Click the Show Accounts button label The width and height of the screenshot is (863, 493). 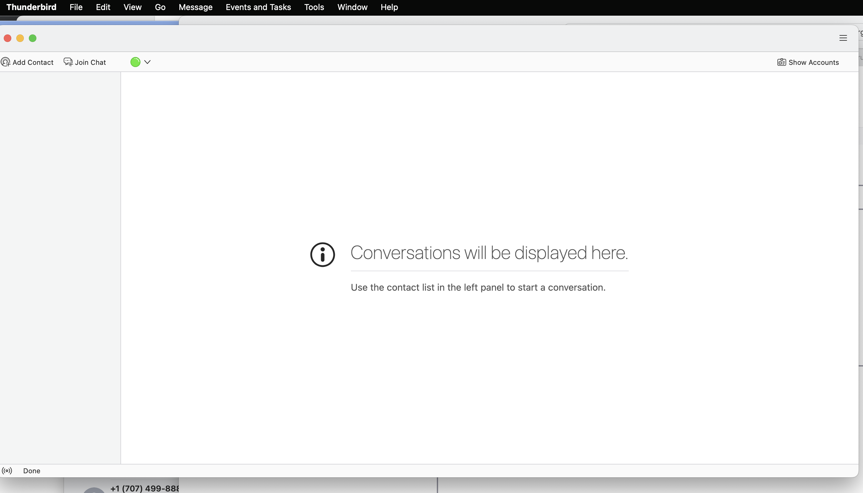tap(813, 62)
